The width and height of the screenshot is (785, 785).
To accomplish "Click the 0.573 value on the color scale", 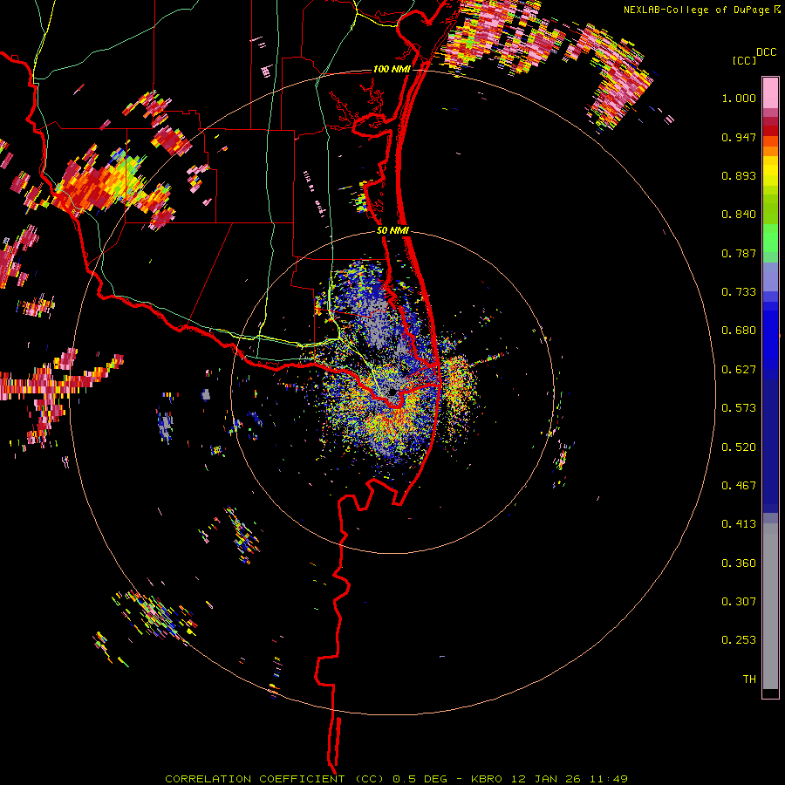I will click(739, 408).
